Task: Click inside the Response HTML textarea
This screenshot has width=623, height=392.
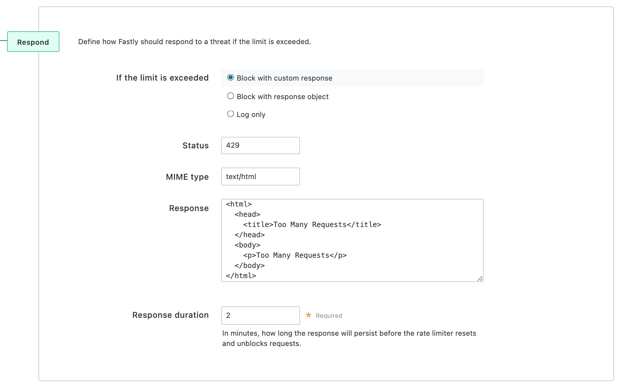Action: click(x=352, y=240)
